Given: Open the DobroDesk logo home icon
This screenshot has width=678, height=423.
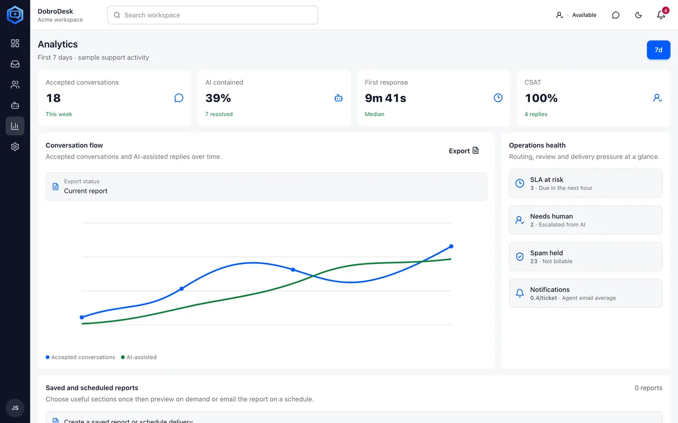Looking at the screenshot, I should point(15,15).
